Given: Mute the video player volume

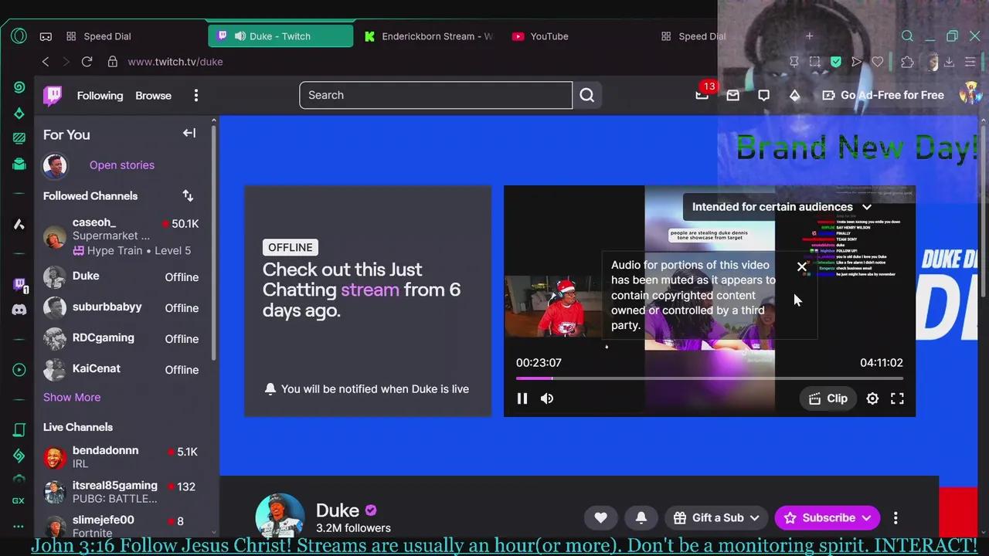Looking at the screenshot, I should [547, 398].
